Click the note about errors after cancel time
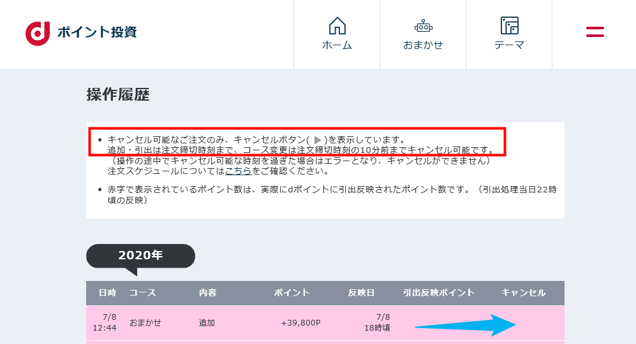Screen dimensions: 636x344 pos(300,161)
